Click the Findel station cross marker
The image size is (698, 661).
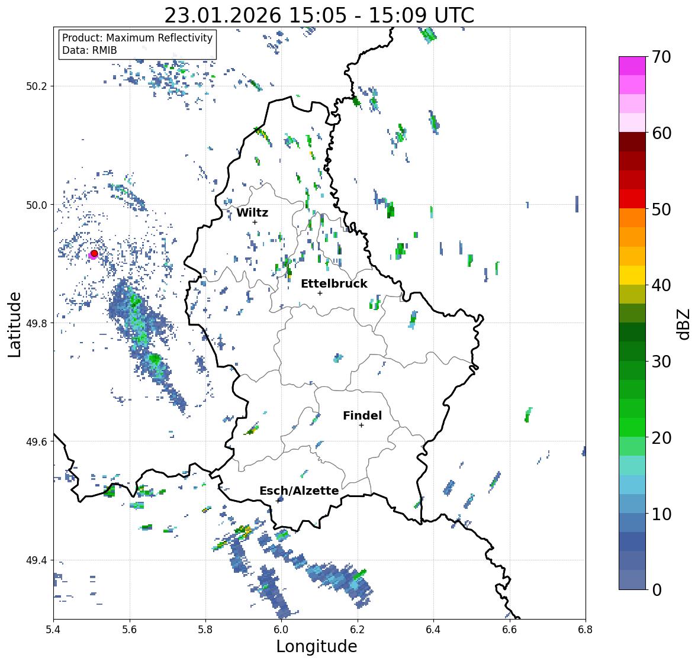pyautogui.click(x=361, y=425)
